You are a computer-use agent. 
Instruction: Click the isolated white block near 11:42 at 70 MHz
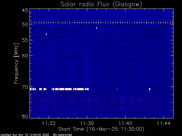(x=150, y=89)
